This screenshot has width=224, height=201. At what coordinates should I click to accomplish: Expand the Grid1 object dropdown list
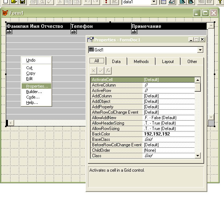coord(200,50)
